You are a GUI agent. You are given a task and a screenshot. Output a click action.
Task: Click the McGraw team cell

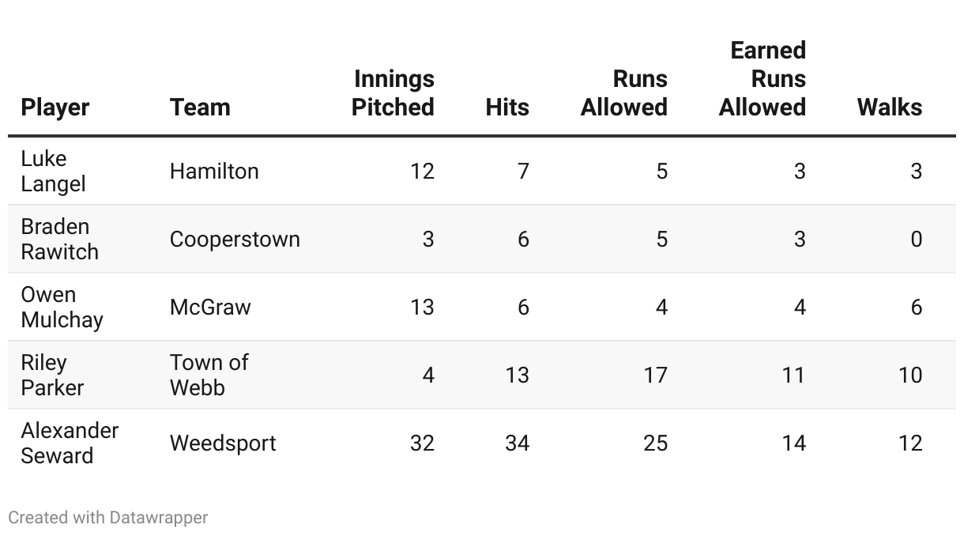[x=210, y=307]
